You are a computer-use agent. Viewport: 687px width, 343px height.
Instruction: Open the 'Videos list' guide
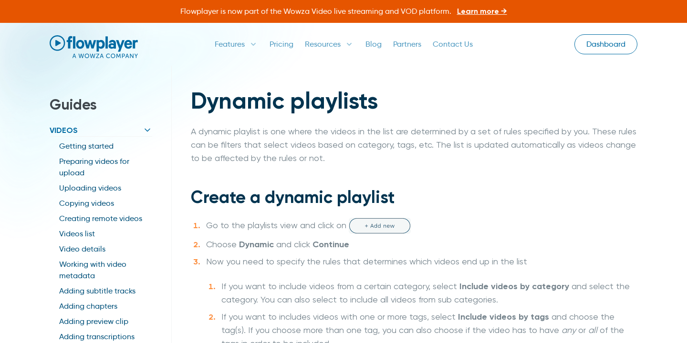point(77,234)
